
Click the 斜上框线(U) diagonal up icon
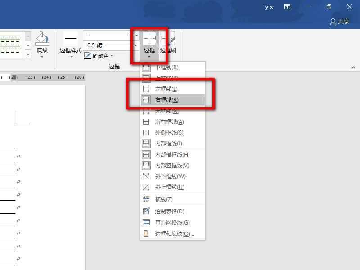point(146,187)
